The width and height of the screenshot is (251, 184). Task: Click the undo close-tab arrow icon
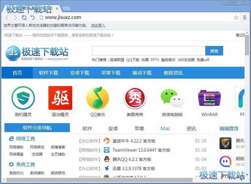pyautogui.click(x=32, y=17)
